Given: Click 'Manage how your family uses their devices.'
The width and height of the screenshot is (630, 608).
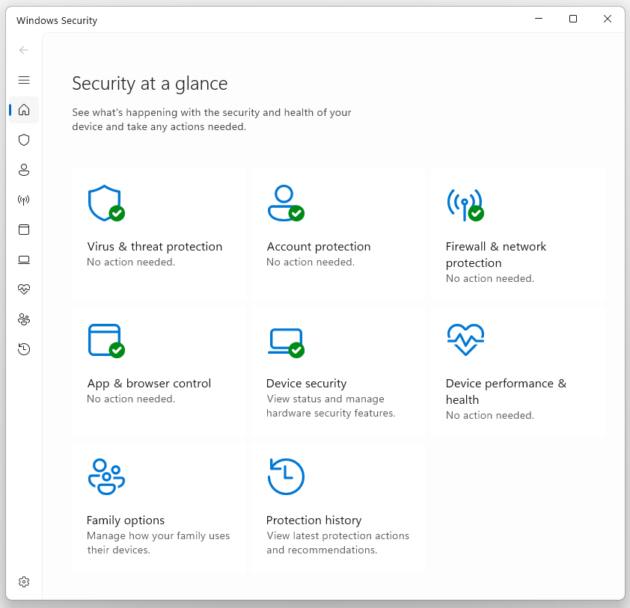Looking at the screenshot, I should 159,543.
